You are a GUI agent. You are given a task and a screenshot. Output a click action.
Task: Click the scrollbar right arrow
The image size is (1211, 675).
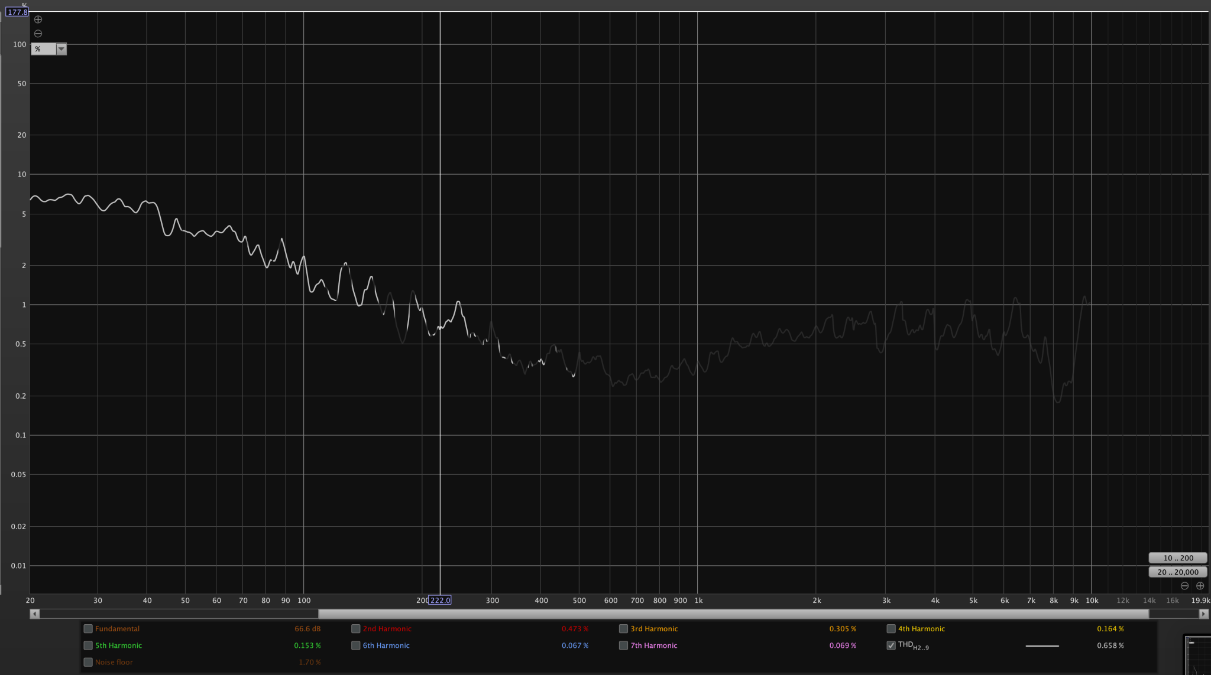1203,614
